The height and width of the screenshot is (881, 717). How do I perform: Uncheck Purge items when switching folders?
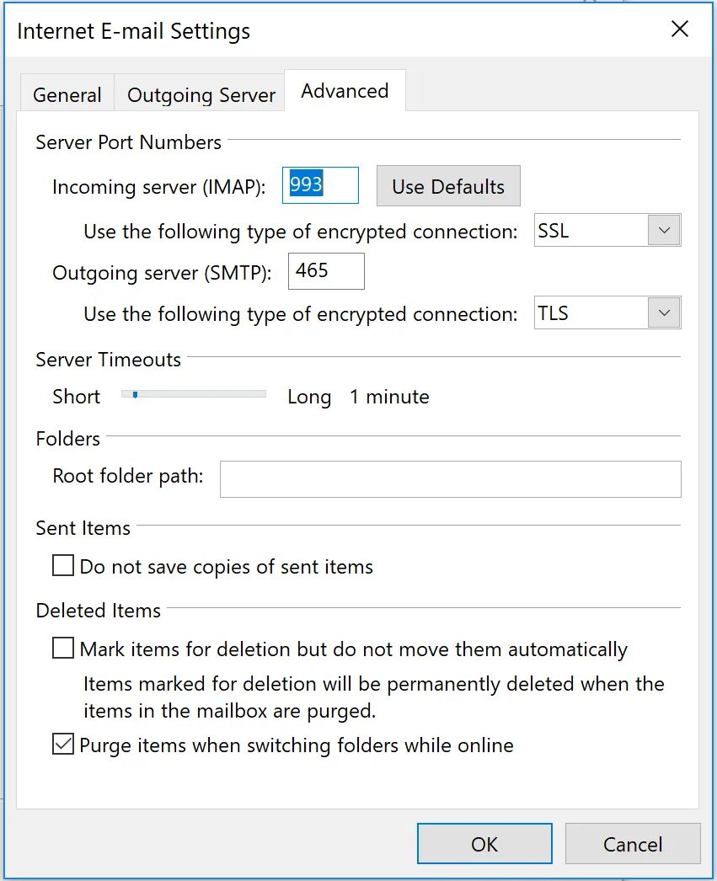(x=63, y=745)
